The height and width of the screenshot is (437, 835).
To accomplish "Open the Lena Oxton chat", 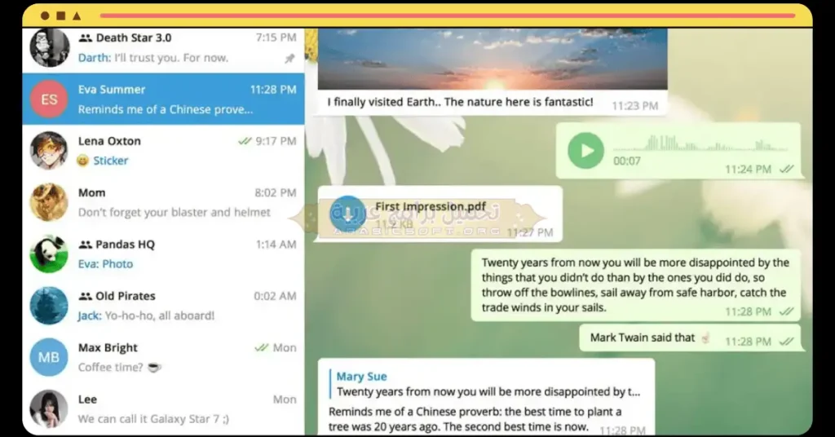I will click(x=163, y=151).
